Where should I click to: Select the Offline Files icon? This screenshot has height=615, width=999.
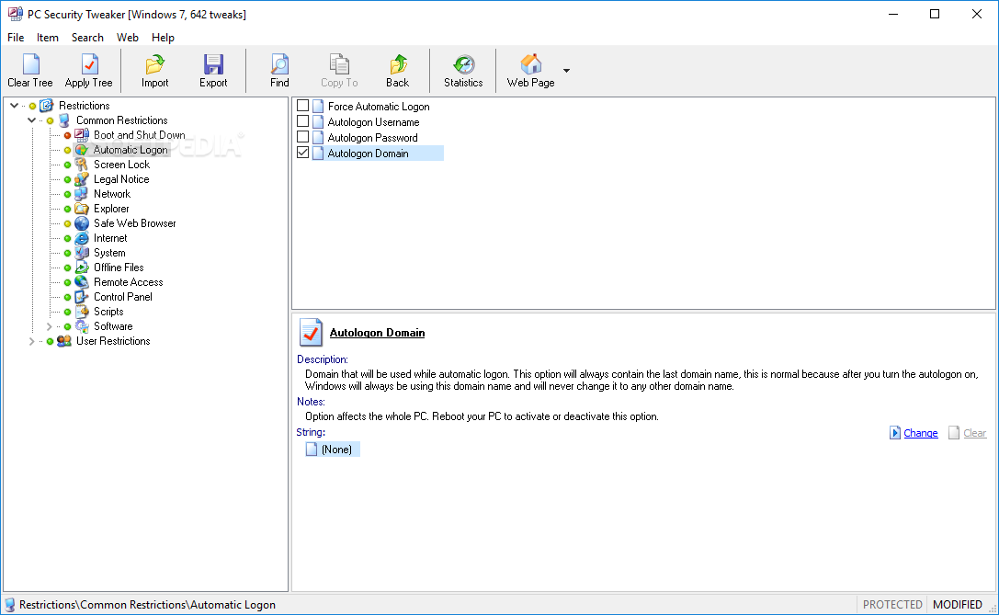point(82,267)
